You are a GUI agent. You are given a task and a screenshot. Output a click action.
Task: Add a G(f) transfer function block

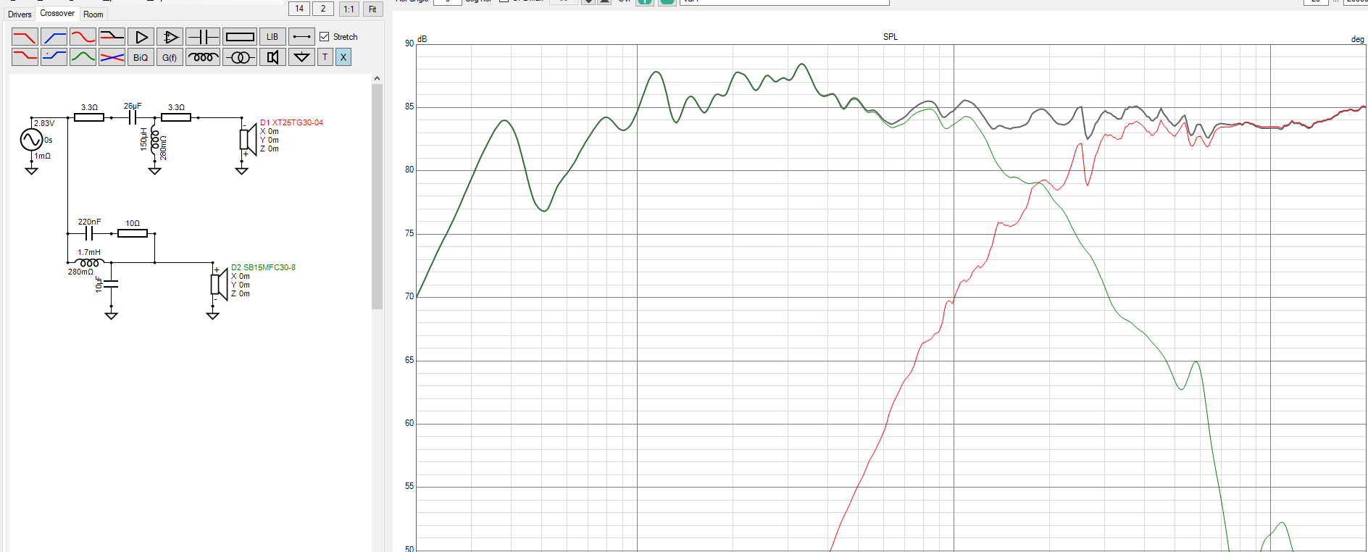pyautogui.click(x=170, y=57)
